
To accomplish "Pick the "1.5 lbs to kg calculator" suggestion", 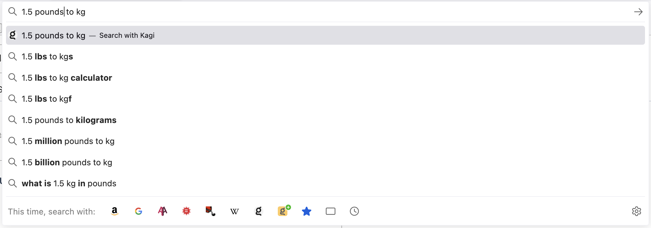I will point(67,78).
